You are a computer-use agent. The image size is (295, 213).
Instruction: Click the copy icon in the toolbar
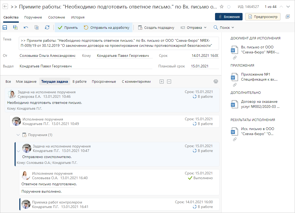pos(37,27)
